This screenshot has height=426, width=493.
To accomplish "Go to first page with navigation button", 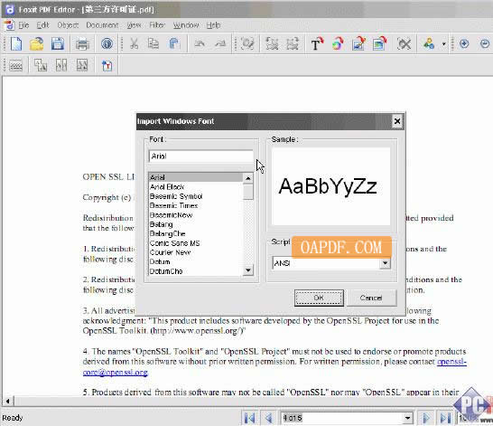I will 249,418.
